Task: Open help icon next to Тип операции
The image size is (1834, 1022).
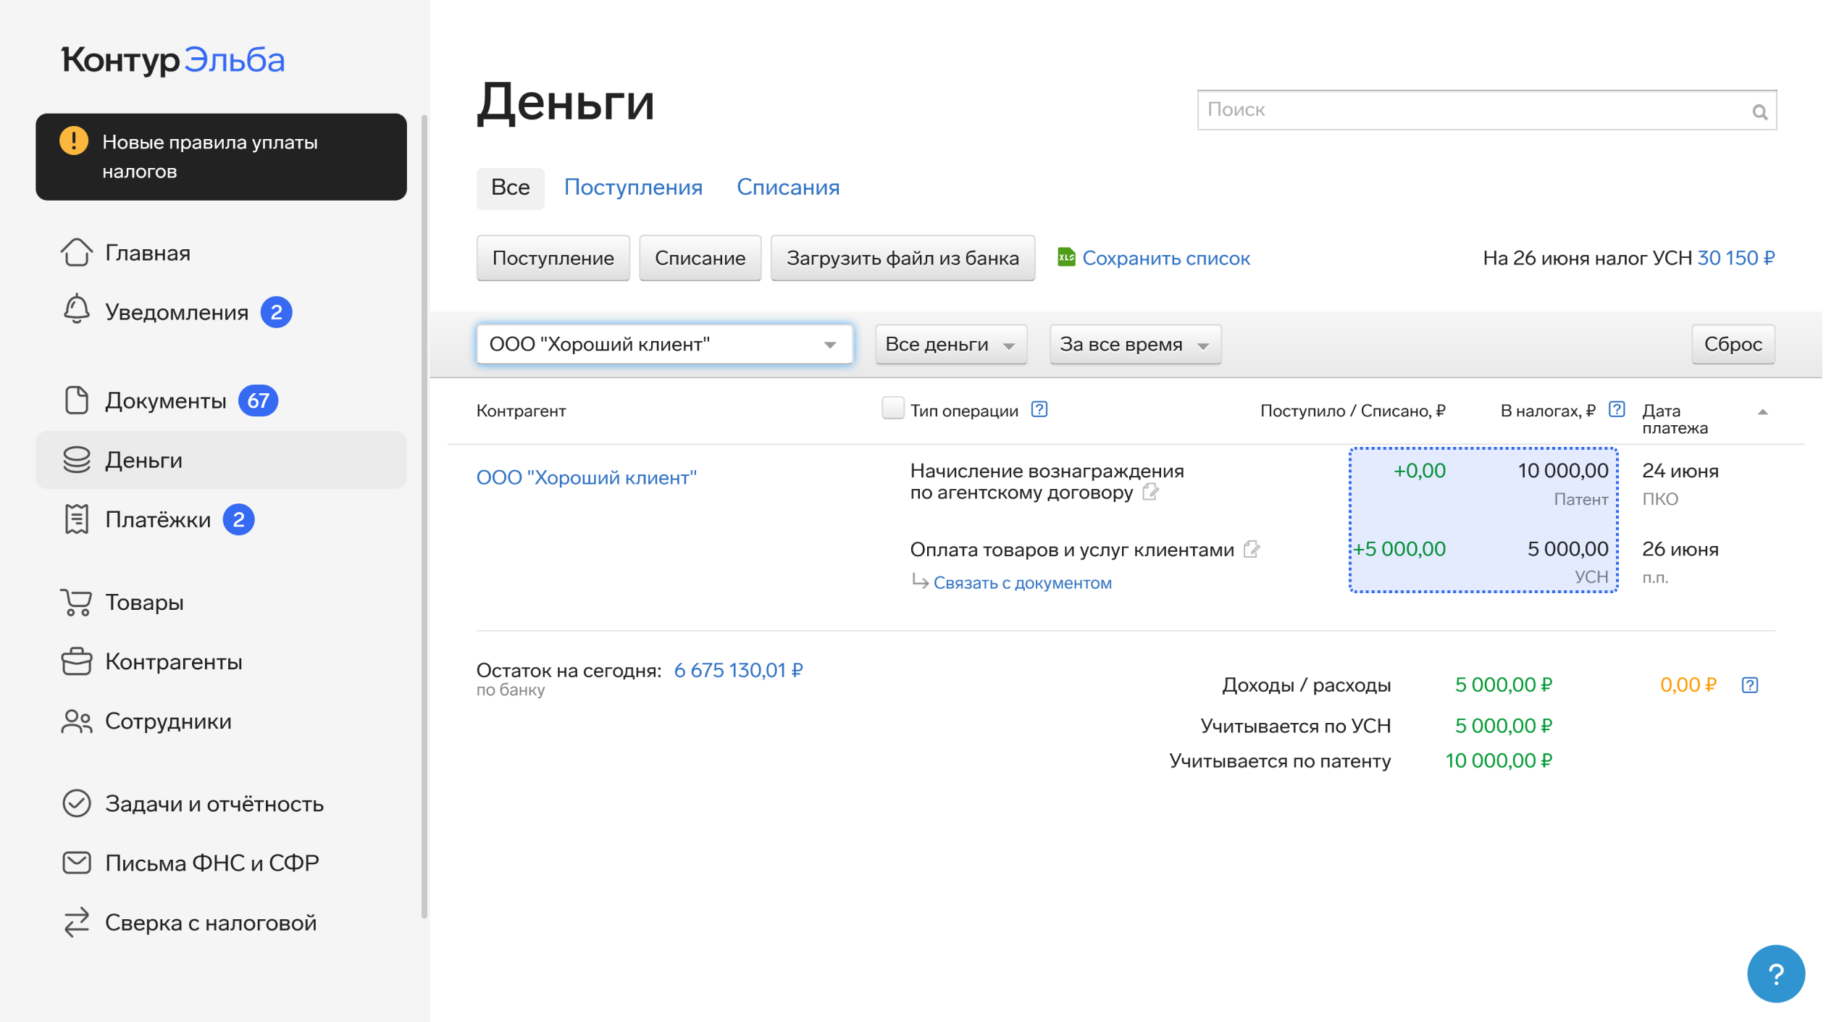Action: 1039,409
